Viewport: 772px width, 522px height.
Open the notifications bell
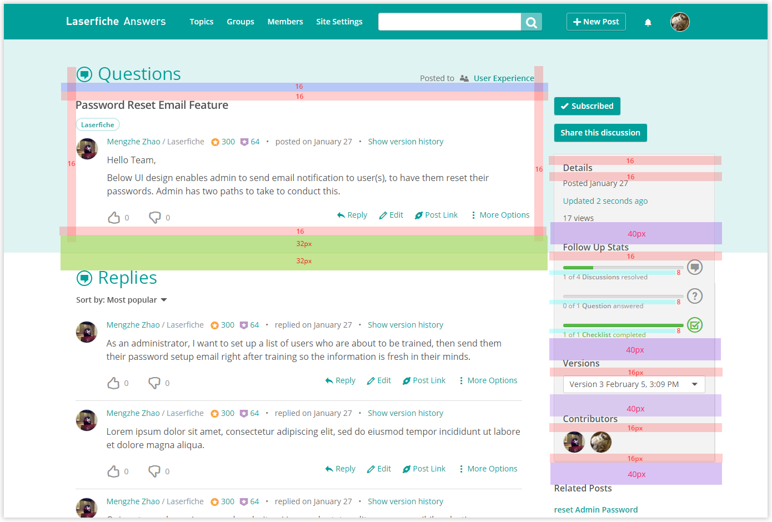pyautogui.click(x=648, y=22)
